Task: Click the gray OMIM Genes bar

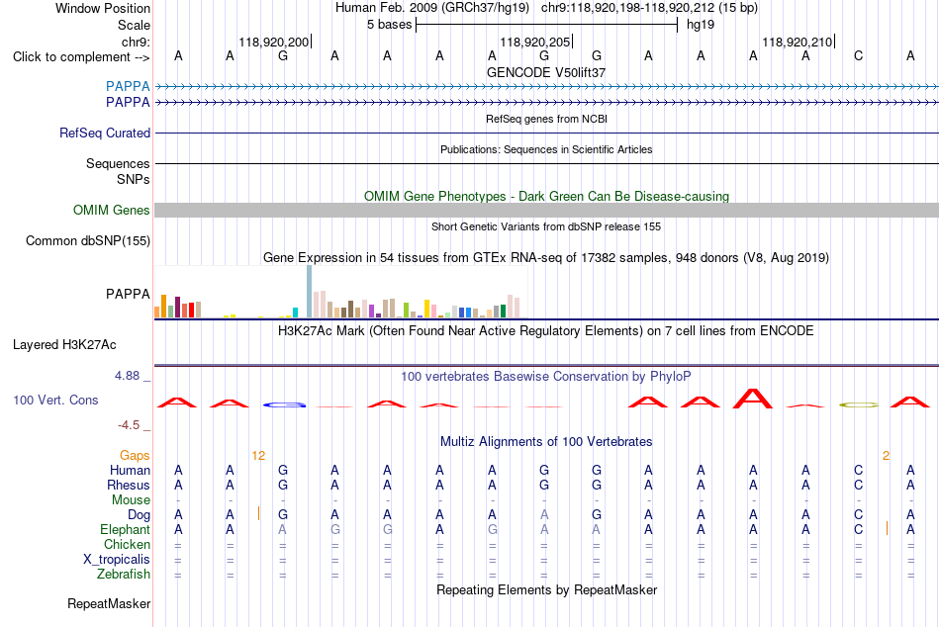Action: click(547, 210)
